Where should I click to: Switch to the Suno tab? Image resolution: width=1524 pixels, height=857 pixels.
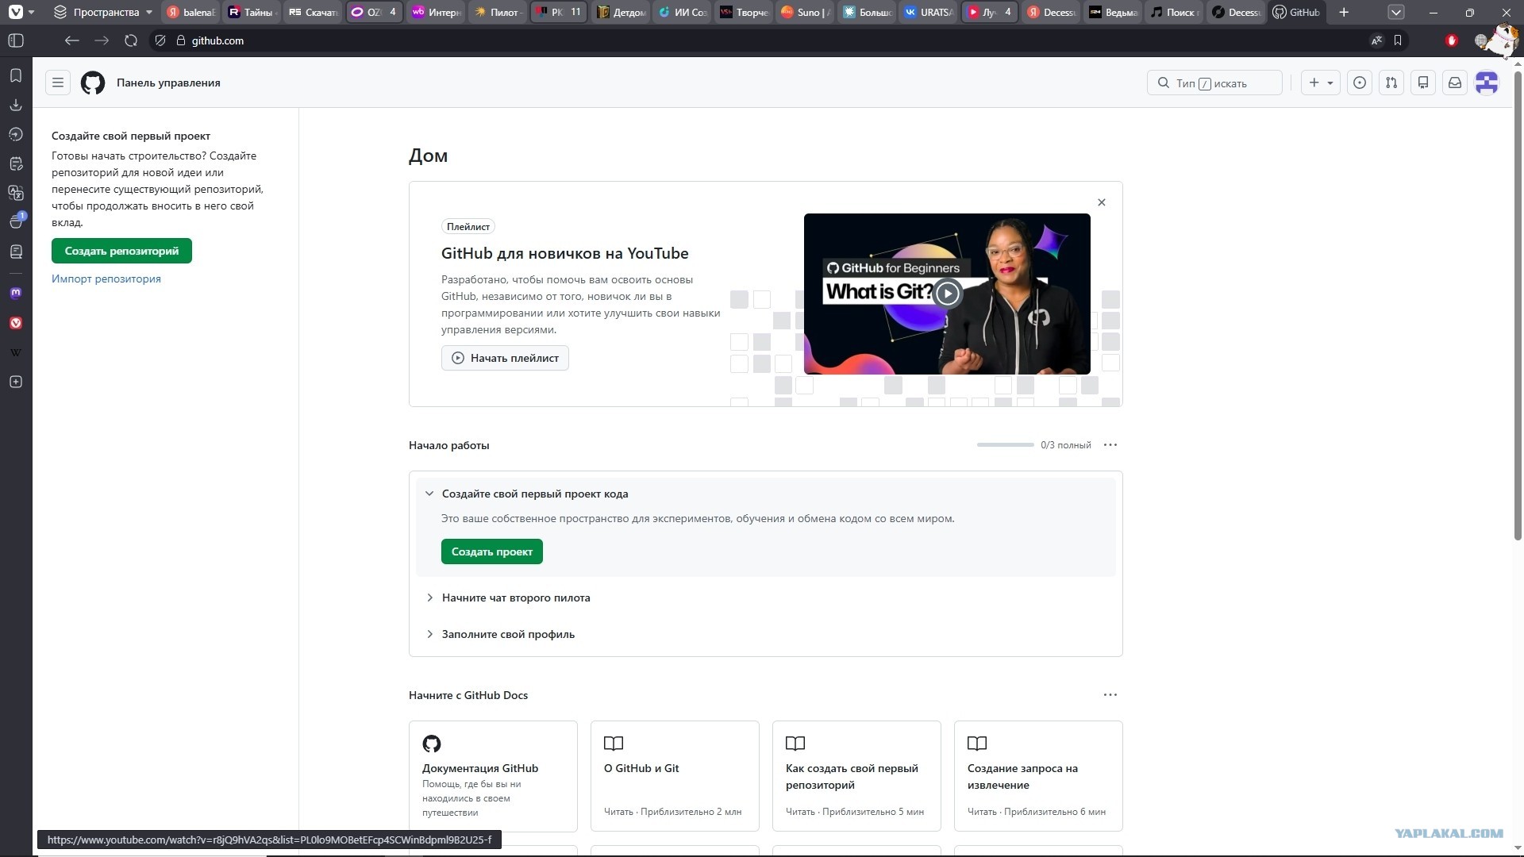tap(806, 12)
